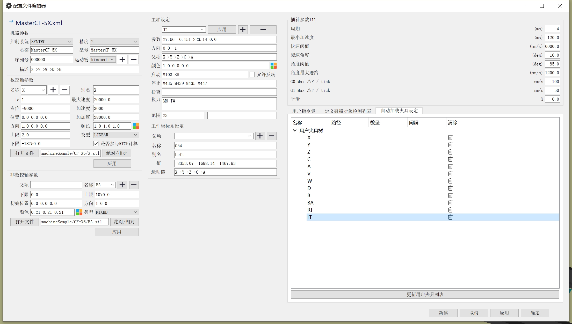
Task: Add a new NC axis with the plus button
Action: click(53, 90)
